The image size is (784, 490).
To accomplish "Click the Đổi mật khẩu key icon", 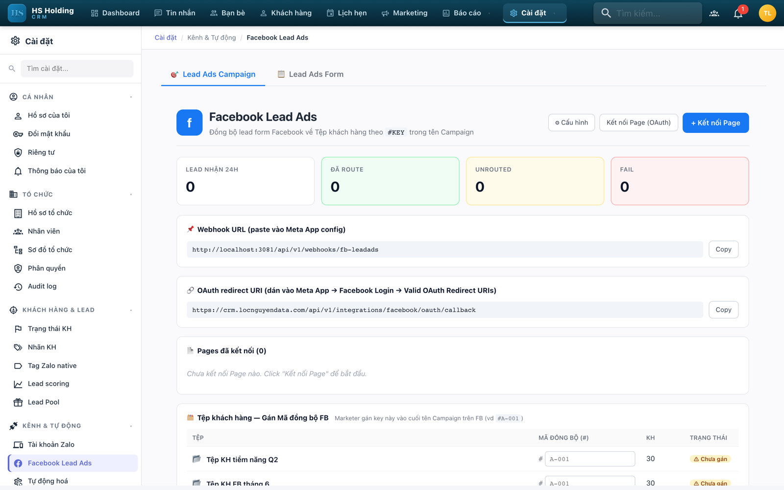I will click(x=18, y=134).
